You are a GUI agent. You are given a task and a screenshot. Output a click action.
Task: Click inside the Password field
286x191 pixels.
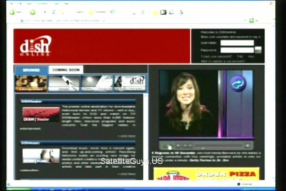pos(237,50)
